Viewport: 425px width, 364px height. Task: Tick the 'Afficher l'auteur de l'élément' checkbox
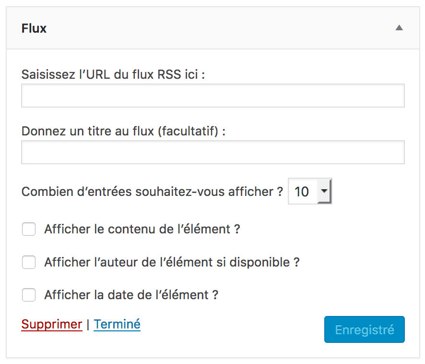[29, 262]
